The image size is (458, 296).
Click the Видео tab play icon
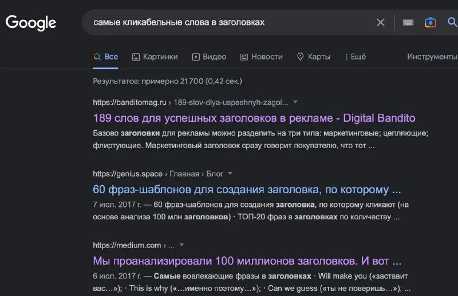[196, 57]
